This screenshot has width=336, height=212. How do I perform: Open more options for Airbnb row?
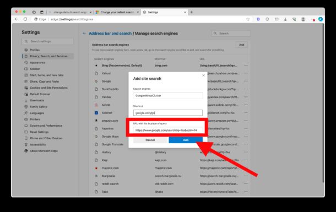coord(246,105)
